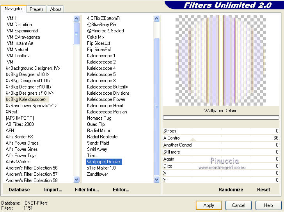
Task: Select @Mirrored & Scaled filter
Action: [105, 31]
